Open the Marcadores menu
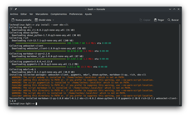Screen dimensions: 190x116 [42, 14]
